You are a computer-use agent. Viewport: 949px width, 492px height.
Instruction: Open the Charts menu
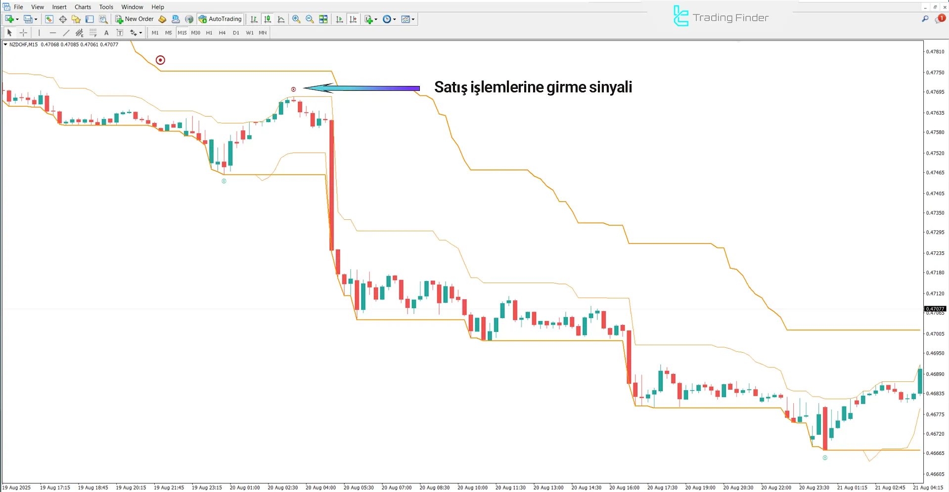click(x=83, y=7)
